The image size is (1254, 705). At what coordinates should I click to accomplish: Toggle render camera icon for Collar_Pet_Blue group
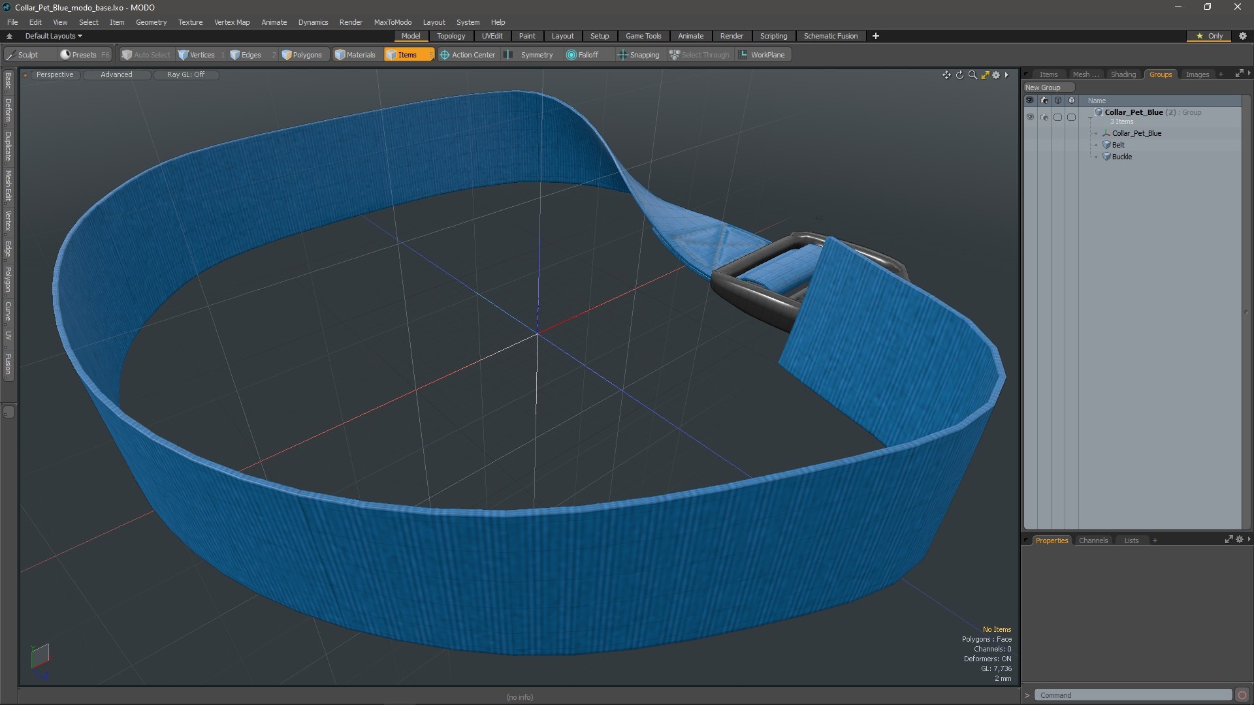(1044, 117)
